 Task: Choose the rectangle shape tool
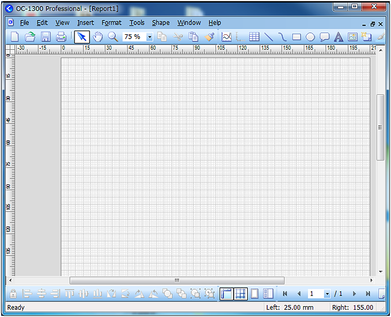(297, 37)
